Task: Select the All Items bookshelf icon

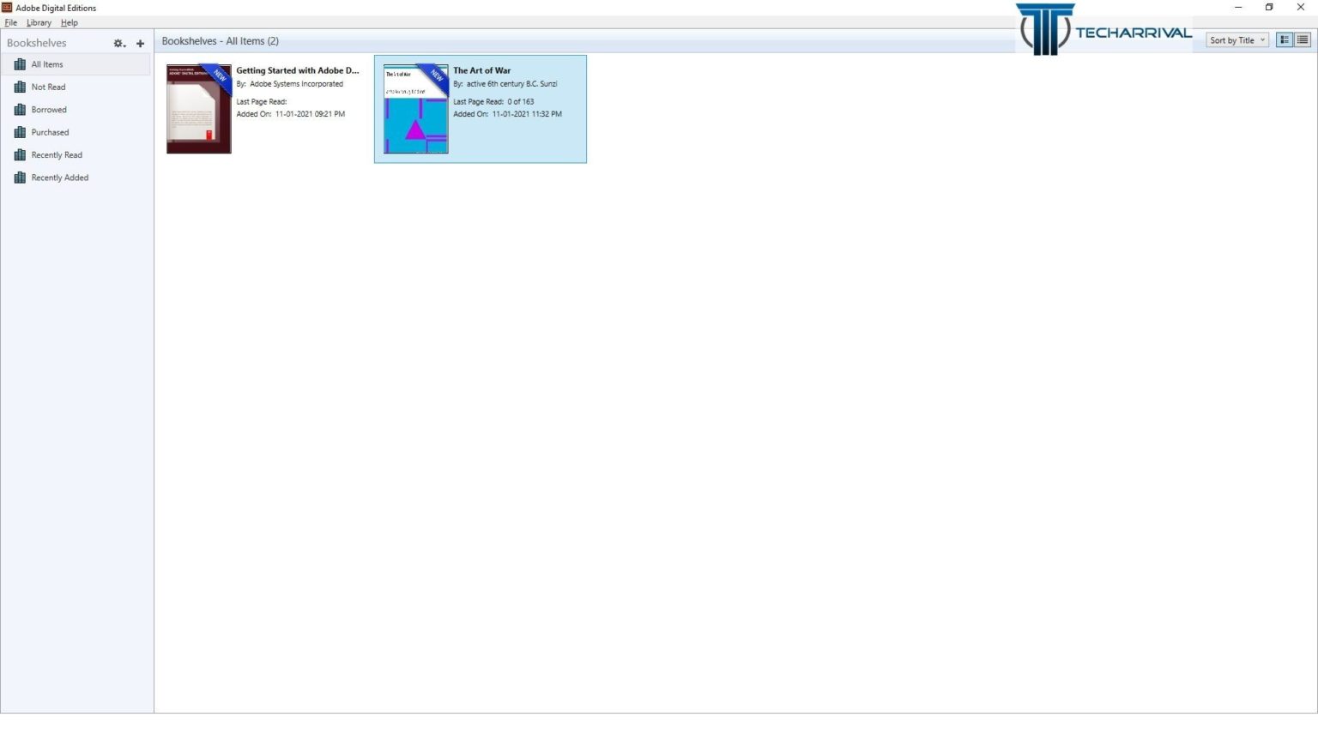Action: [20, 64]
